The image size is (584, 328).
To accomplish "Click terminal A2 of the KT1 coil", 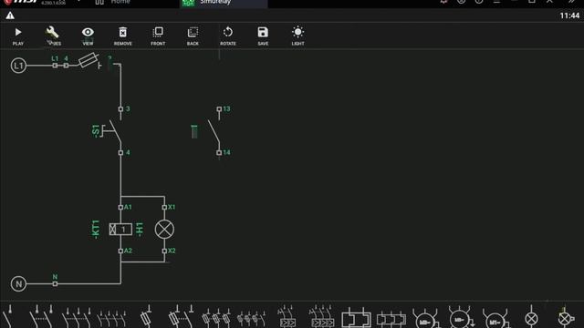I will click(x=120, y=251).
